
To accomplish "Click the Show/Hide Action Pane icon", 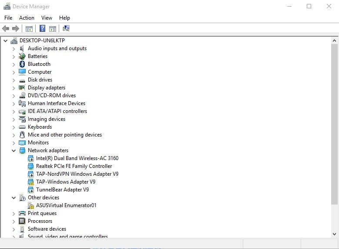I will pos(53,29).
